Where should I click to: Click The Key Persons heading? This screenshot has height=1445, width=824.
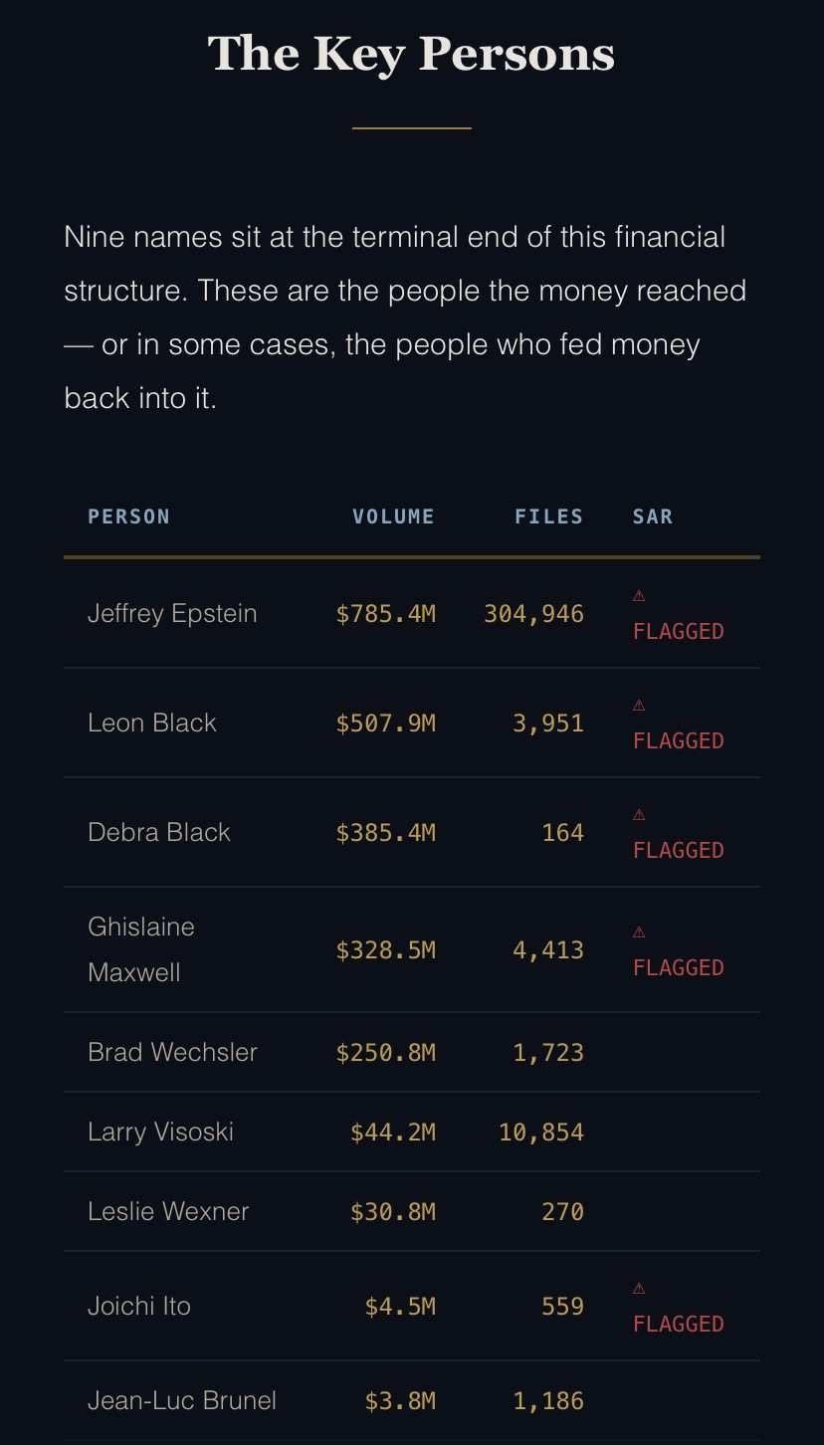411,53
